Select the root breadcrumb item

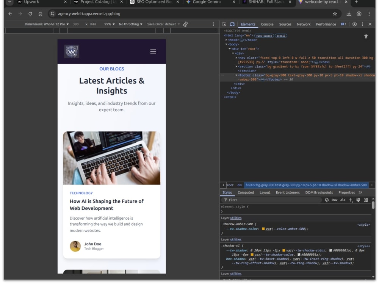230,185
